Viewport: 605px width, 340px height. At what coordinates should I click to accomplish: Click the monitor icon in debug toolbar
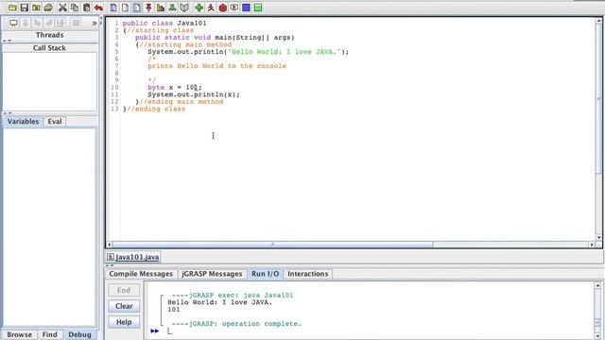(13, 23)
